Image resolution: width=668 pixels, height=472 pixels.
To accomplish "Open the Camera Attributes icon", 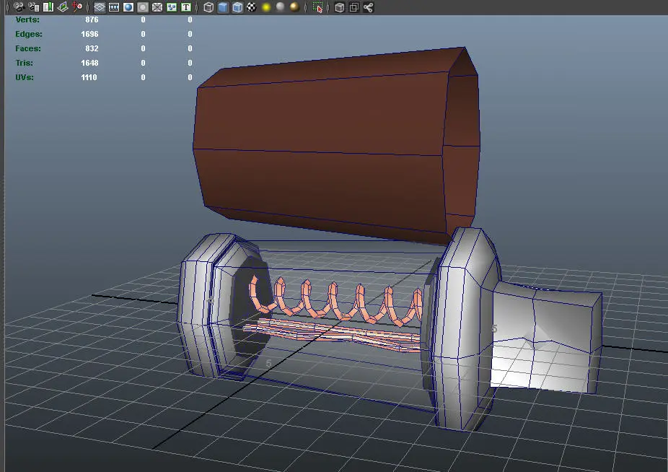I will (x=34, y=6).
